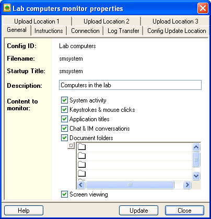Viewport: 211px width, 219px height.
Task: Click the Description text field
Action: [130, 85]
